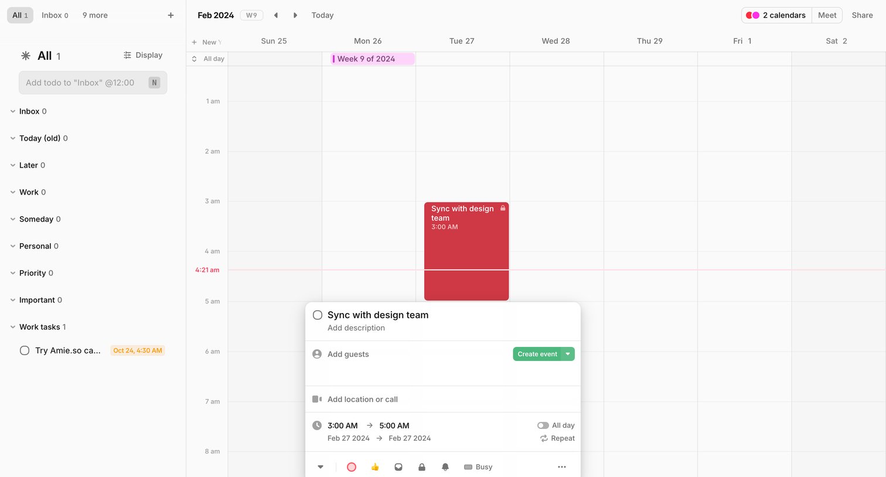Click the asterisk icon next to All heading
886x477 pixels.
coord(26,56)
